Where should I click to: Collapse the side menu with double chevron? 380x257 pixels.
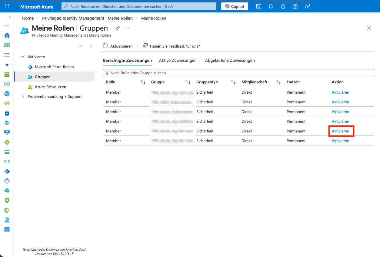(91, 46)
